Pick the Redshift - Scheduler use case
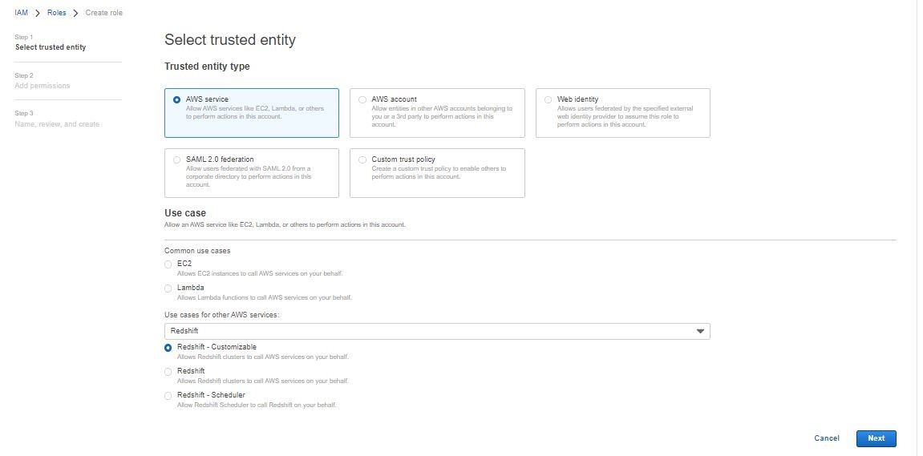The height and width of the screenshot is (456, 923). (168, 396)
